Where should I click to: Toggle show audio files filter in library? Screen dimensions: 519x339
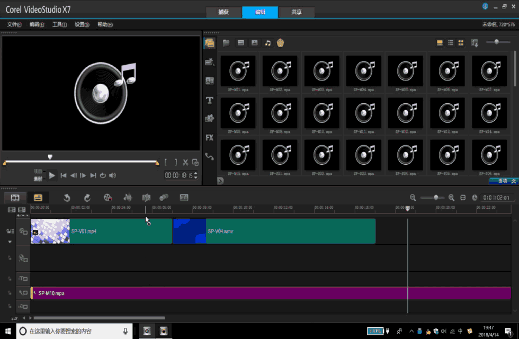point(268,43)
